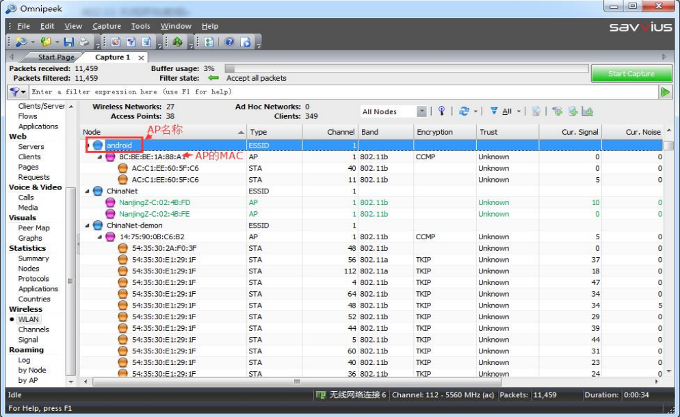Click the third document icon in second toolbar group
Image resolution: width=680 pixels, height=417 pixels.
(146, 42)
